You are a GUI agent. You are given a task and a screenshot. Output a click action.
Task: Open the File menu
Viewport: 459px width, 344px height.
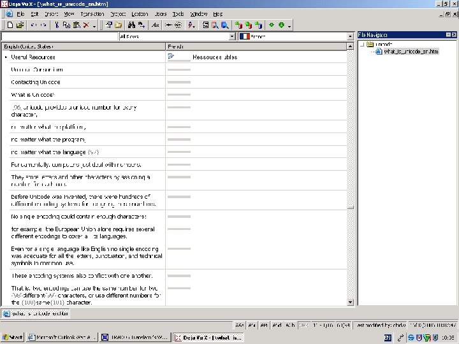[x=20, y=14]
